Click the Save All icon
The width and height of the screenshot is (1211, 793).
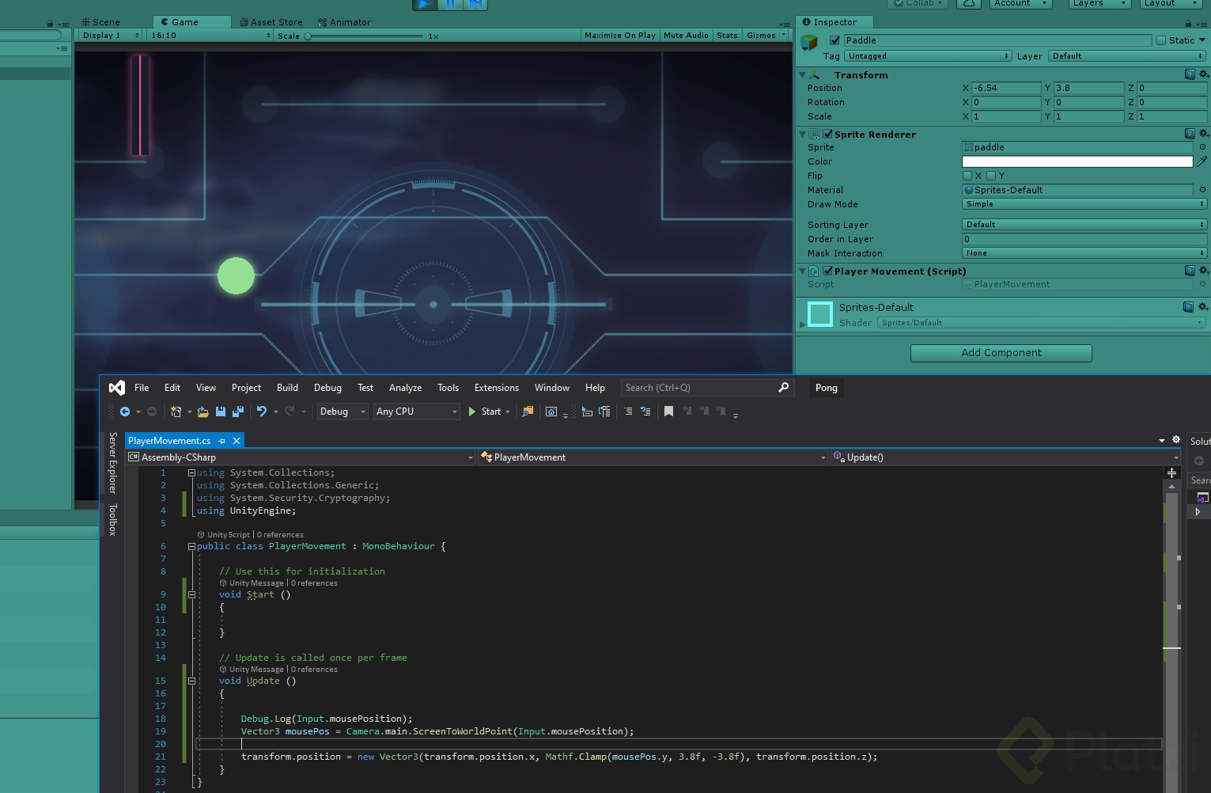point(237,412)
